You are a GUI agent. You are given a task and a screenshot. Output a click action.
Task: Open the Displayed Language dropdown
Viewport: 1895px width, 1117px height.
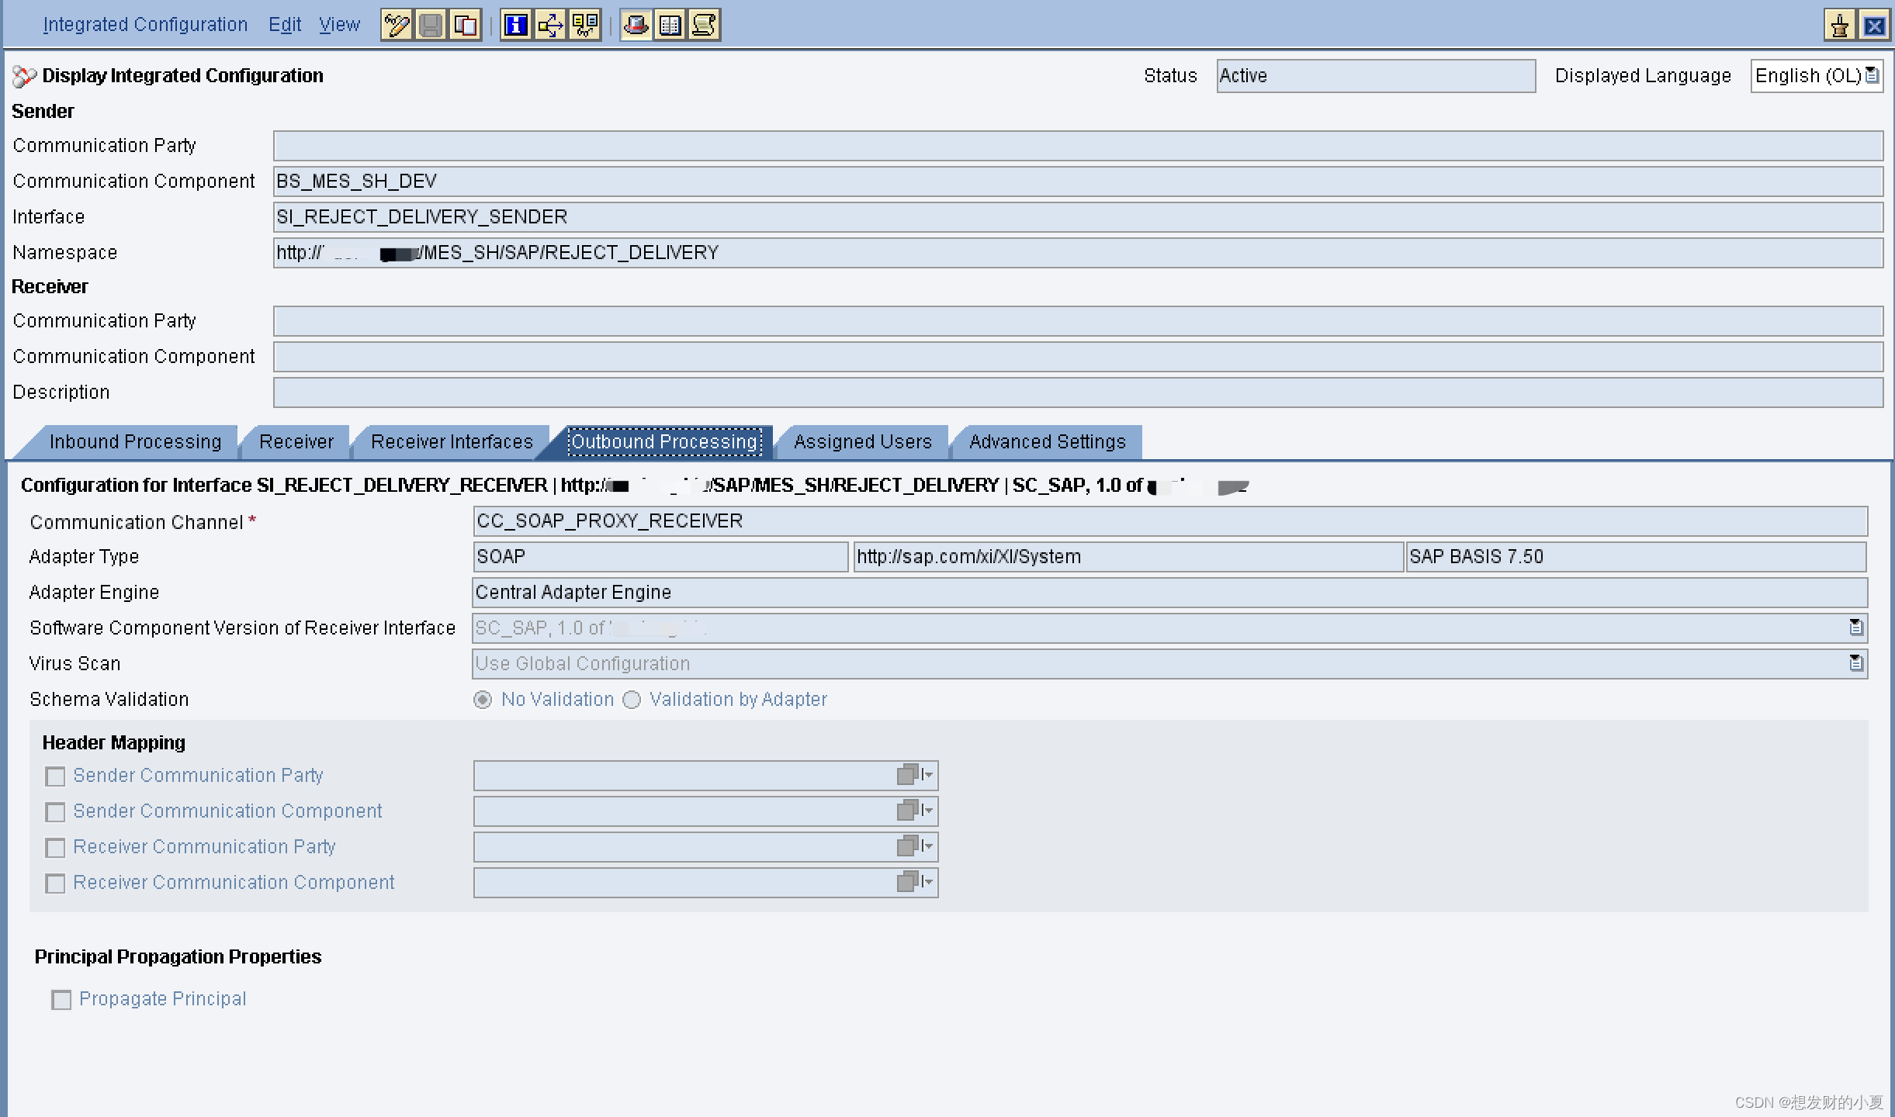tap(1872, 76)
